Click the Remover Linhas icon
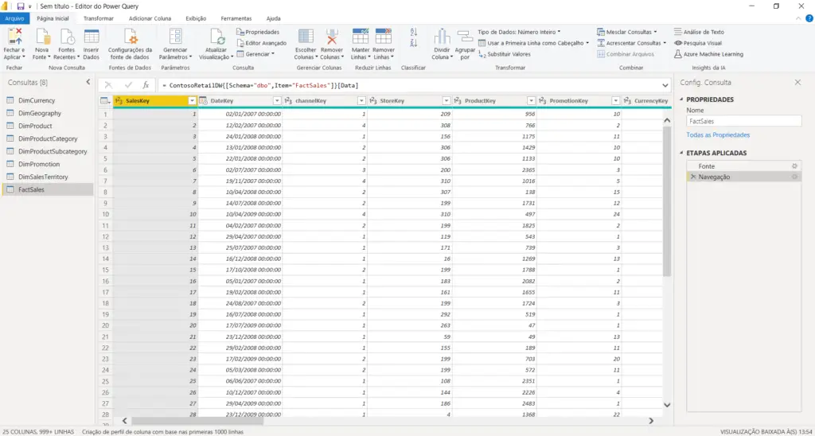This screenshot has height=436, width=815. pos(384,37)
